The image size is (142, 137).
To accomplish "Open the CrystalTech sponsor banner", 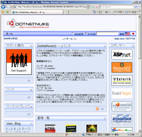I will click(x=122, y=120).
